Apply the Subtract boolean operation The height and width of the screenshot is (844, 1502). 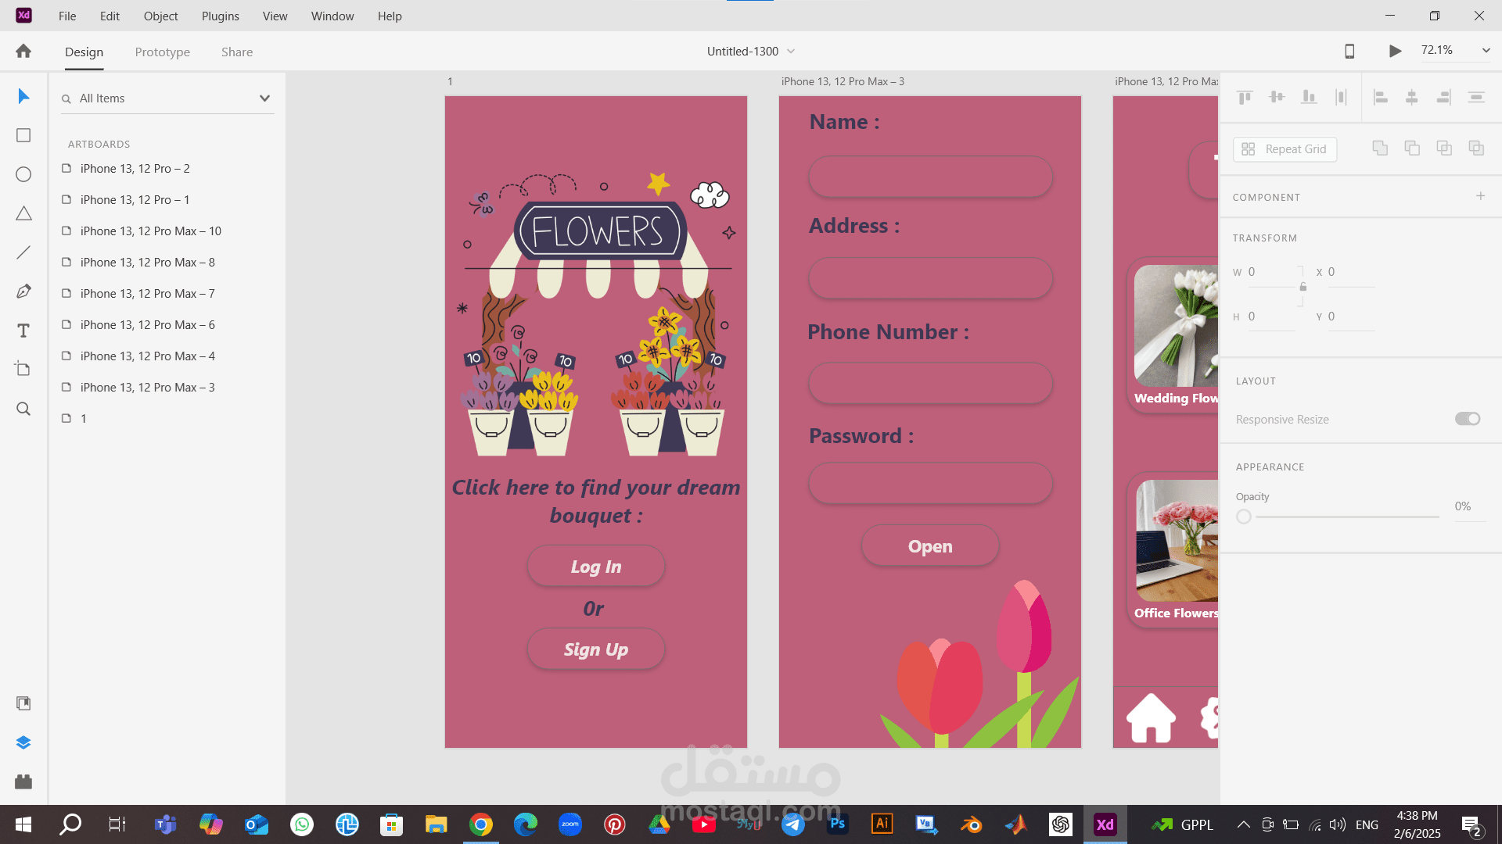coord(1412,148)
